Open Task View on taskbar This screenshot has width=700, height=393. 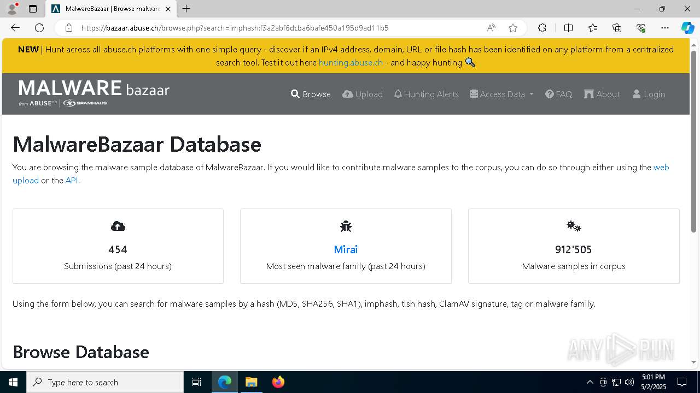pyautogui.click(x=197, y=382)
